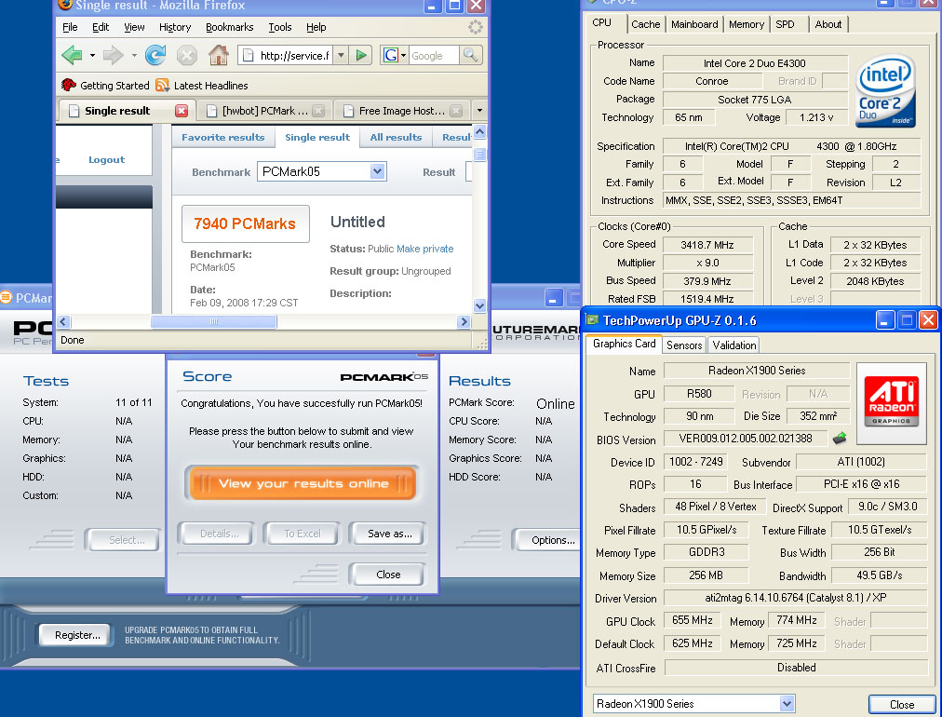The image size is (942, 717).
Task: Click the page vertical scrollbar down arrow
Action: 479,306
